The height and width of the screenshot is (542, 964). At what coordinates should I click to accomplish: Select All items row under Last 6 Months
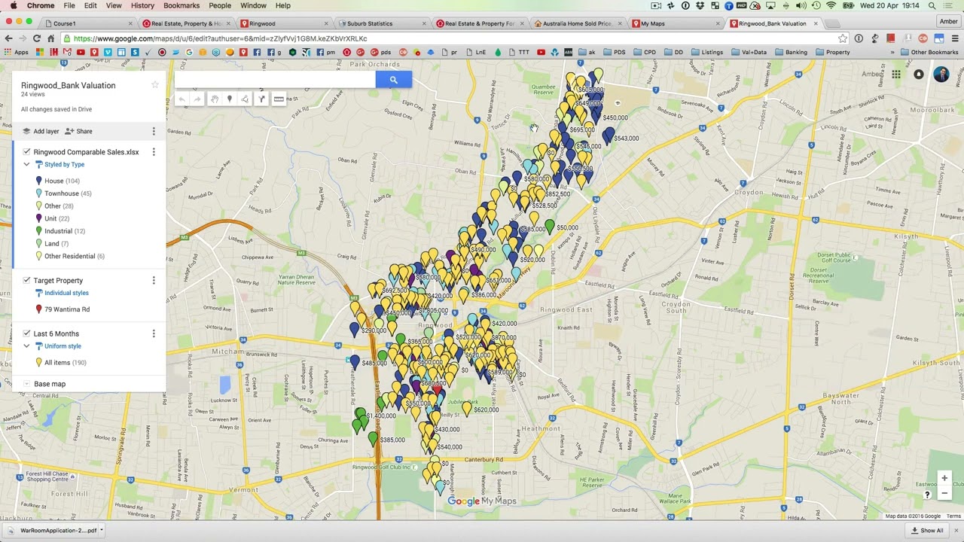pos(62,362)
